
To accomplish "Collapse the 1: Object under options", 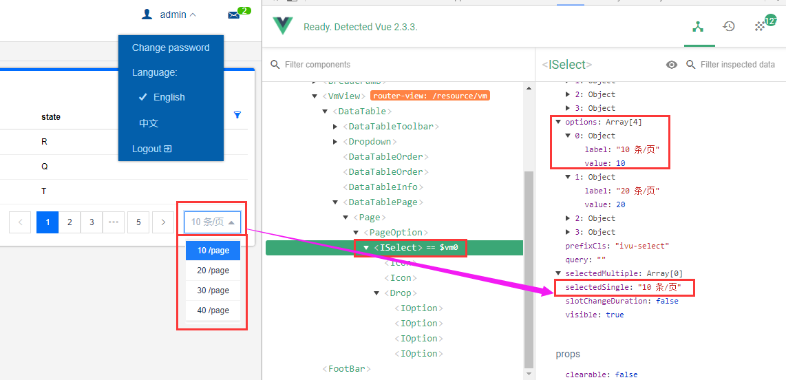I will [568, 177].
